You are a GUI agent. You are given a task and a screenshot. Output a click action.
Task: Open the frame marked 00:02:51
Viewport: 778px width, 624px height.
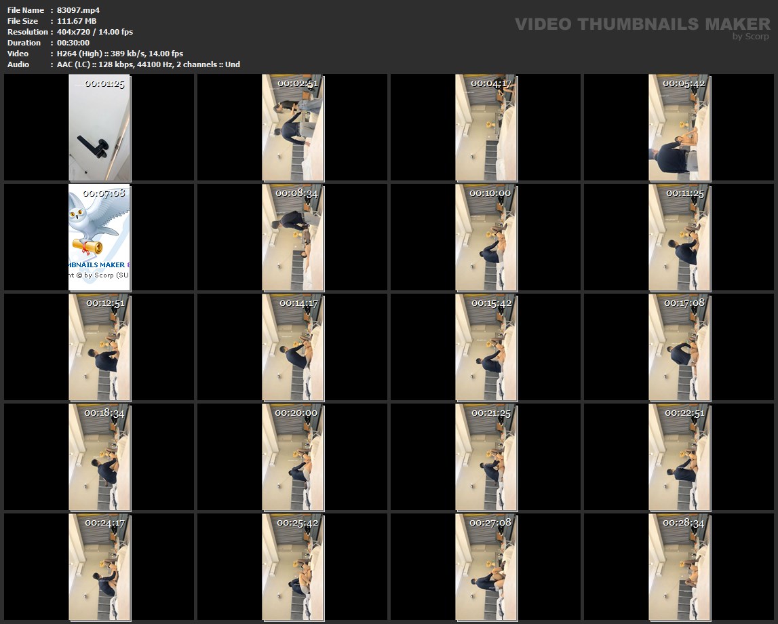[x=293, y=128]
